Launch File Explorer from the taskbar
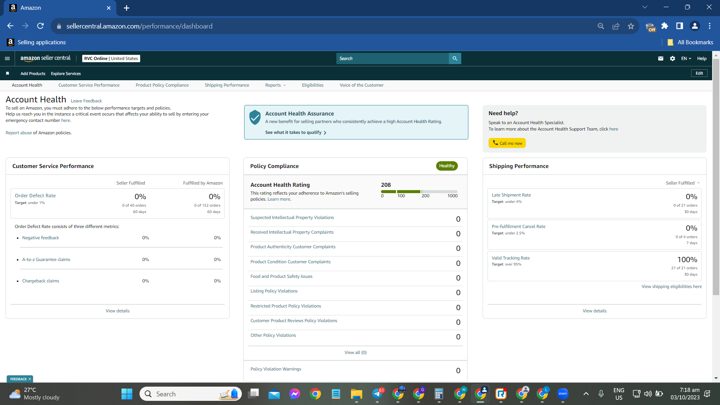This screenshot has width=720, height=405. tap(356, 394)
